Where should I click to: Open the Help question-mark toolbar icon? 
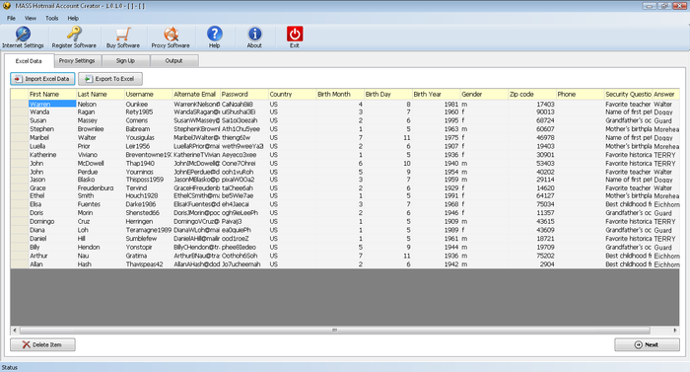click(x=214, y=37)
